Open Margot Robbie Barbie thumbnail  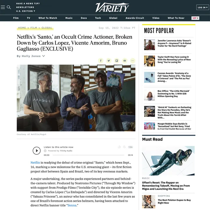tap(149, 126)
